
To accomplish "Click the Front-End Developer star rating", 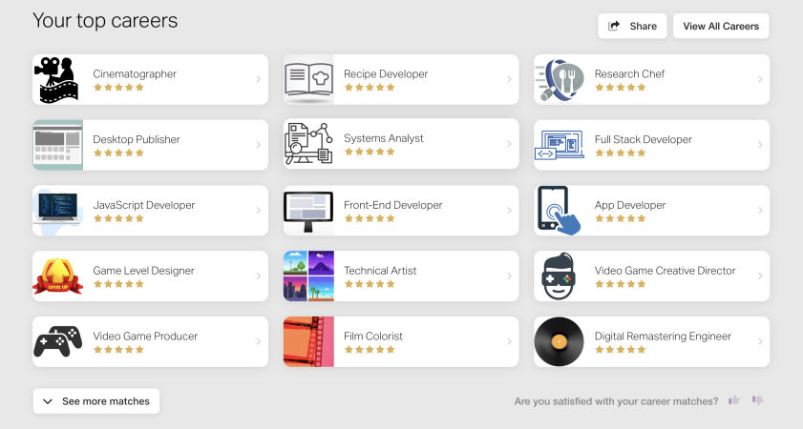I will tap(369, 218).
